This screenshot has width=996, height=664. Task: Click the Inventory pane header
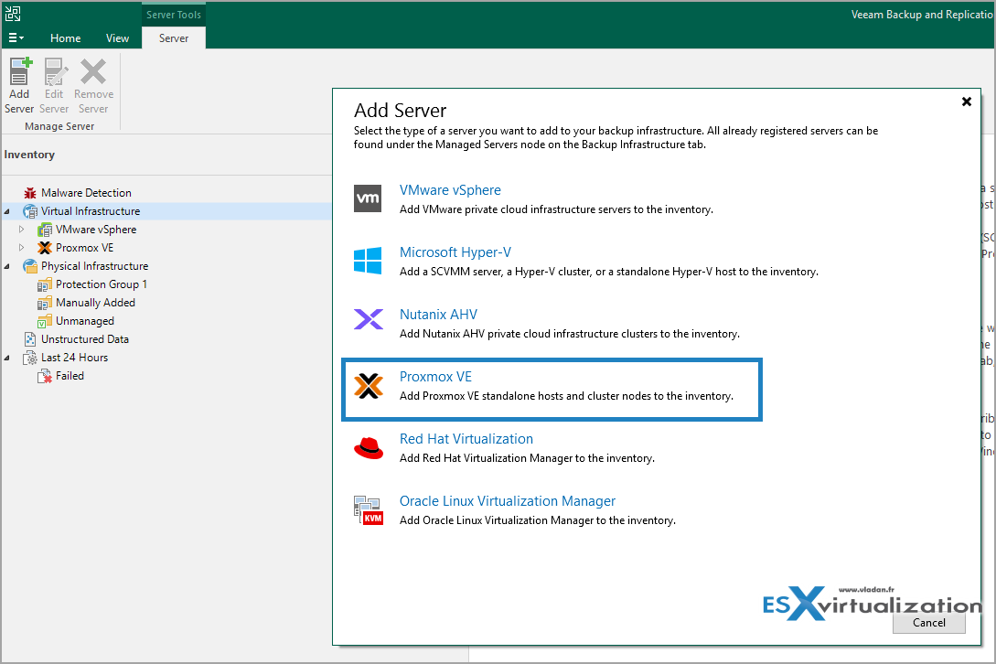point(29,155)
